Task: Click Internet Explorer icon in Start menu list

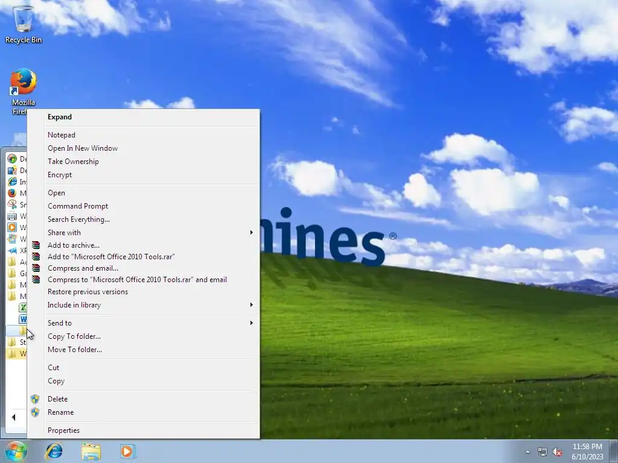Action: click(x=12, y=181)
